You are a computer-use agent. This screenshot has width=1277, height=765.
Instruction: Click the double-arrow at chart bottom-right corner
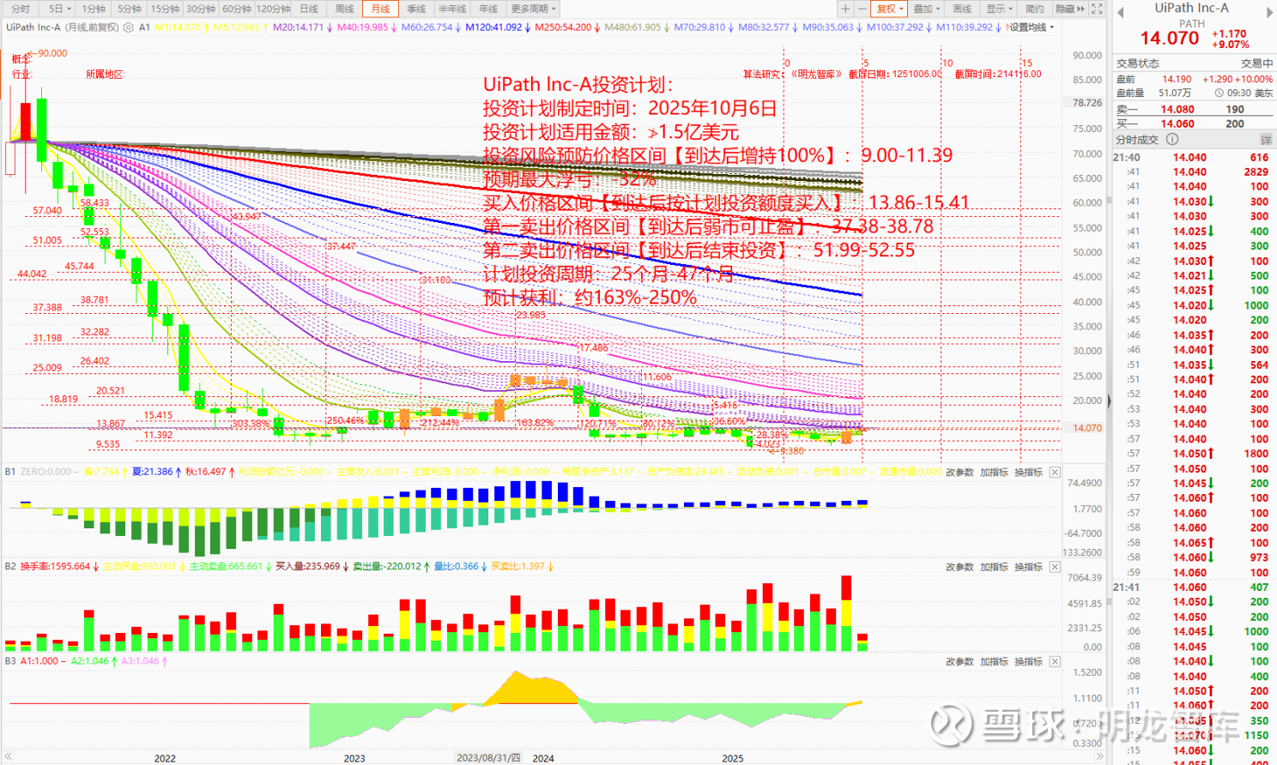(1100, 757)
